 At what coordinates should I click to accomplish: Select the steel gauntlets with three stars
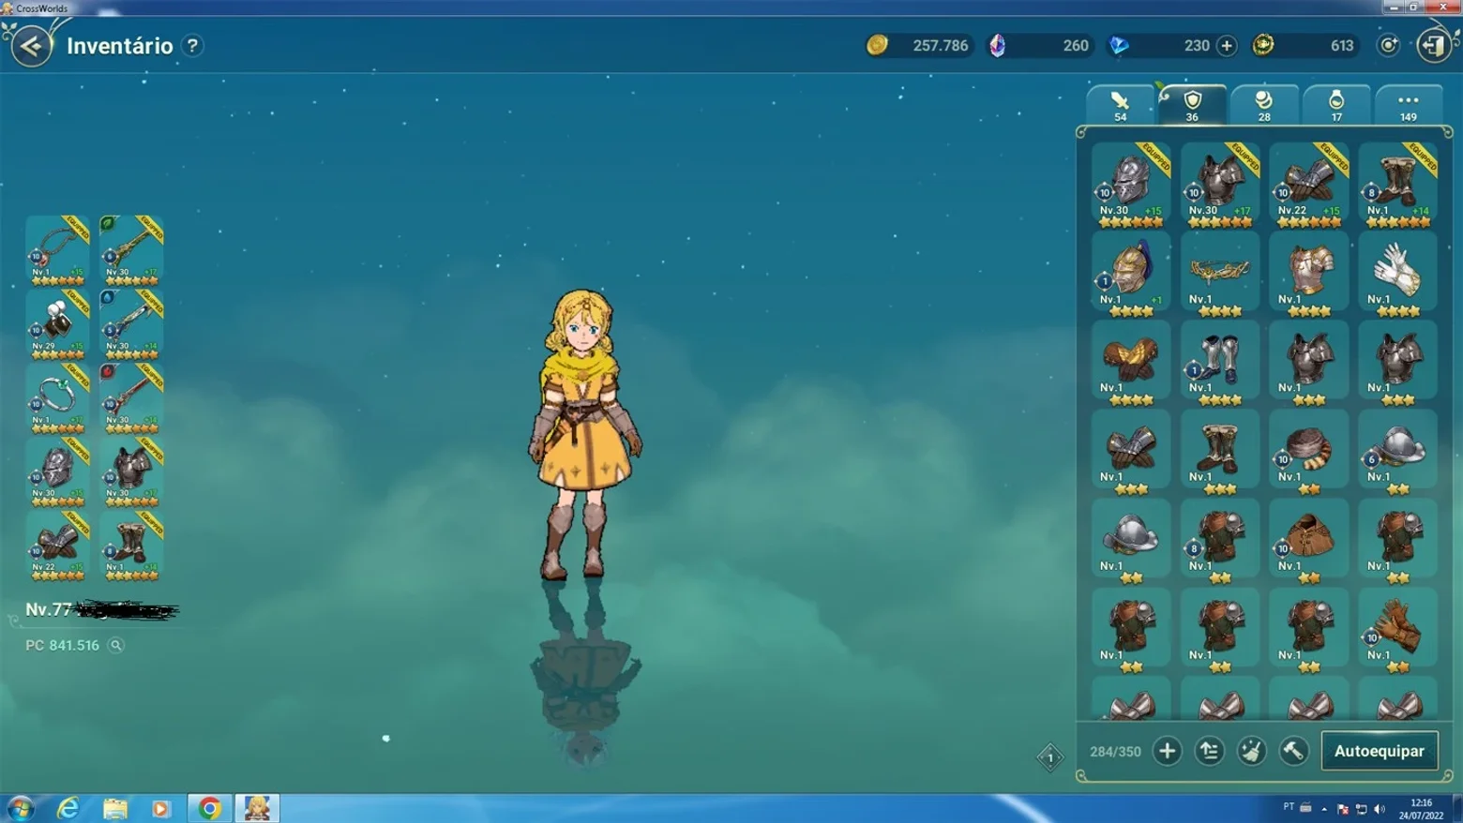tap(1131, 453)
